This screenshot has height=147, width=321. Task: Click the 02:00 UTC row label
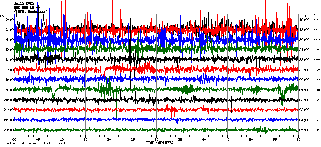click(304, 100)
